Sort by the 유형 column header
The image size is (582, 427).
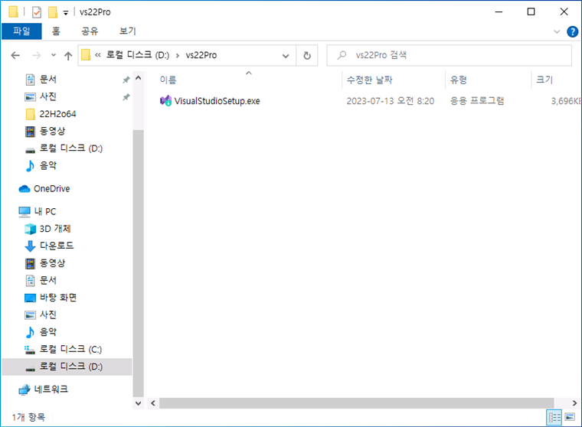pyautogui.click(x=459, y=80)
